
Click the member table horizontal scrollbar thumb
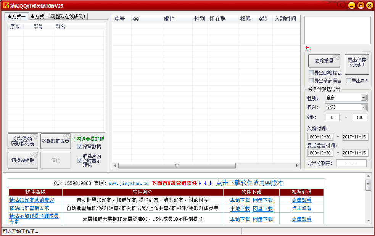(177, 165)
